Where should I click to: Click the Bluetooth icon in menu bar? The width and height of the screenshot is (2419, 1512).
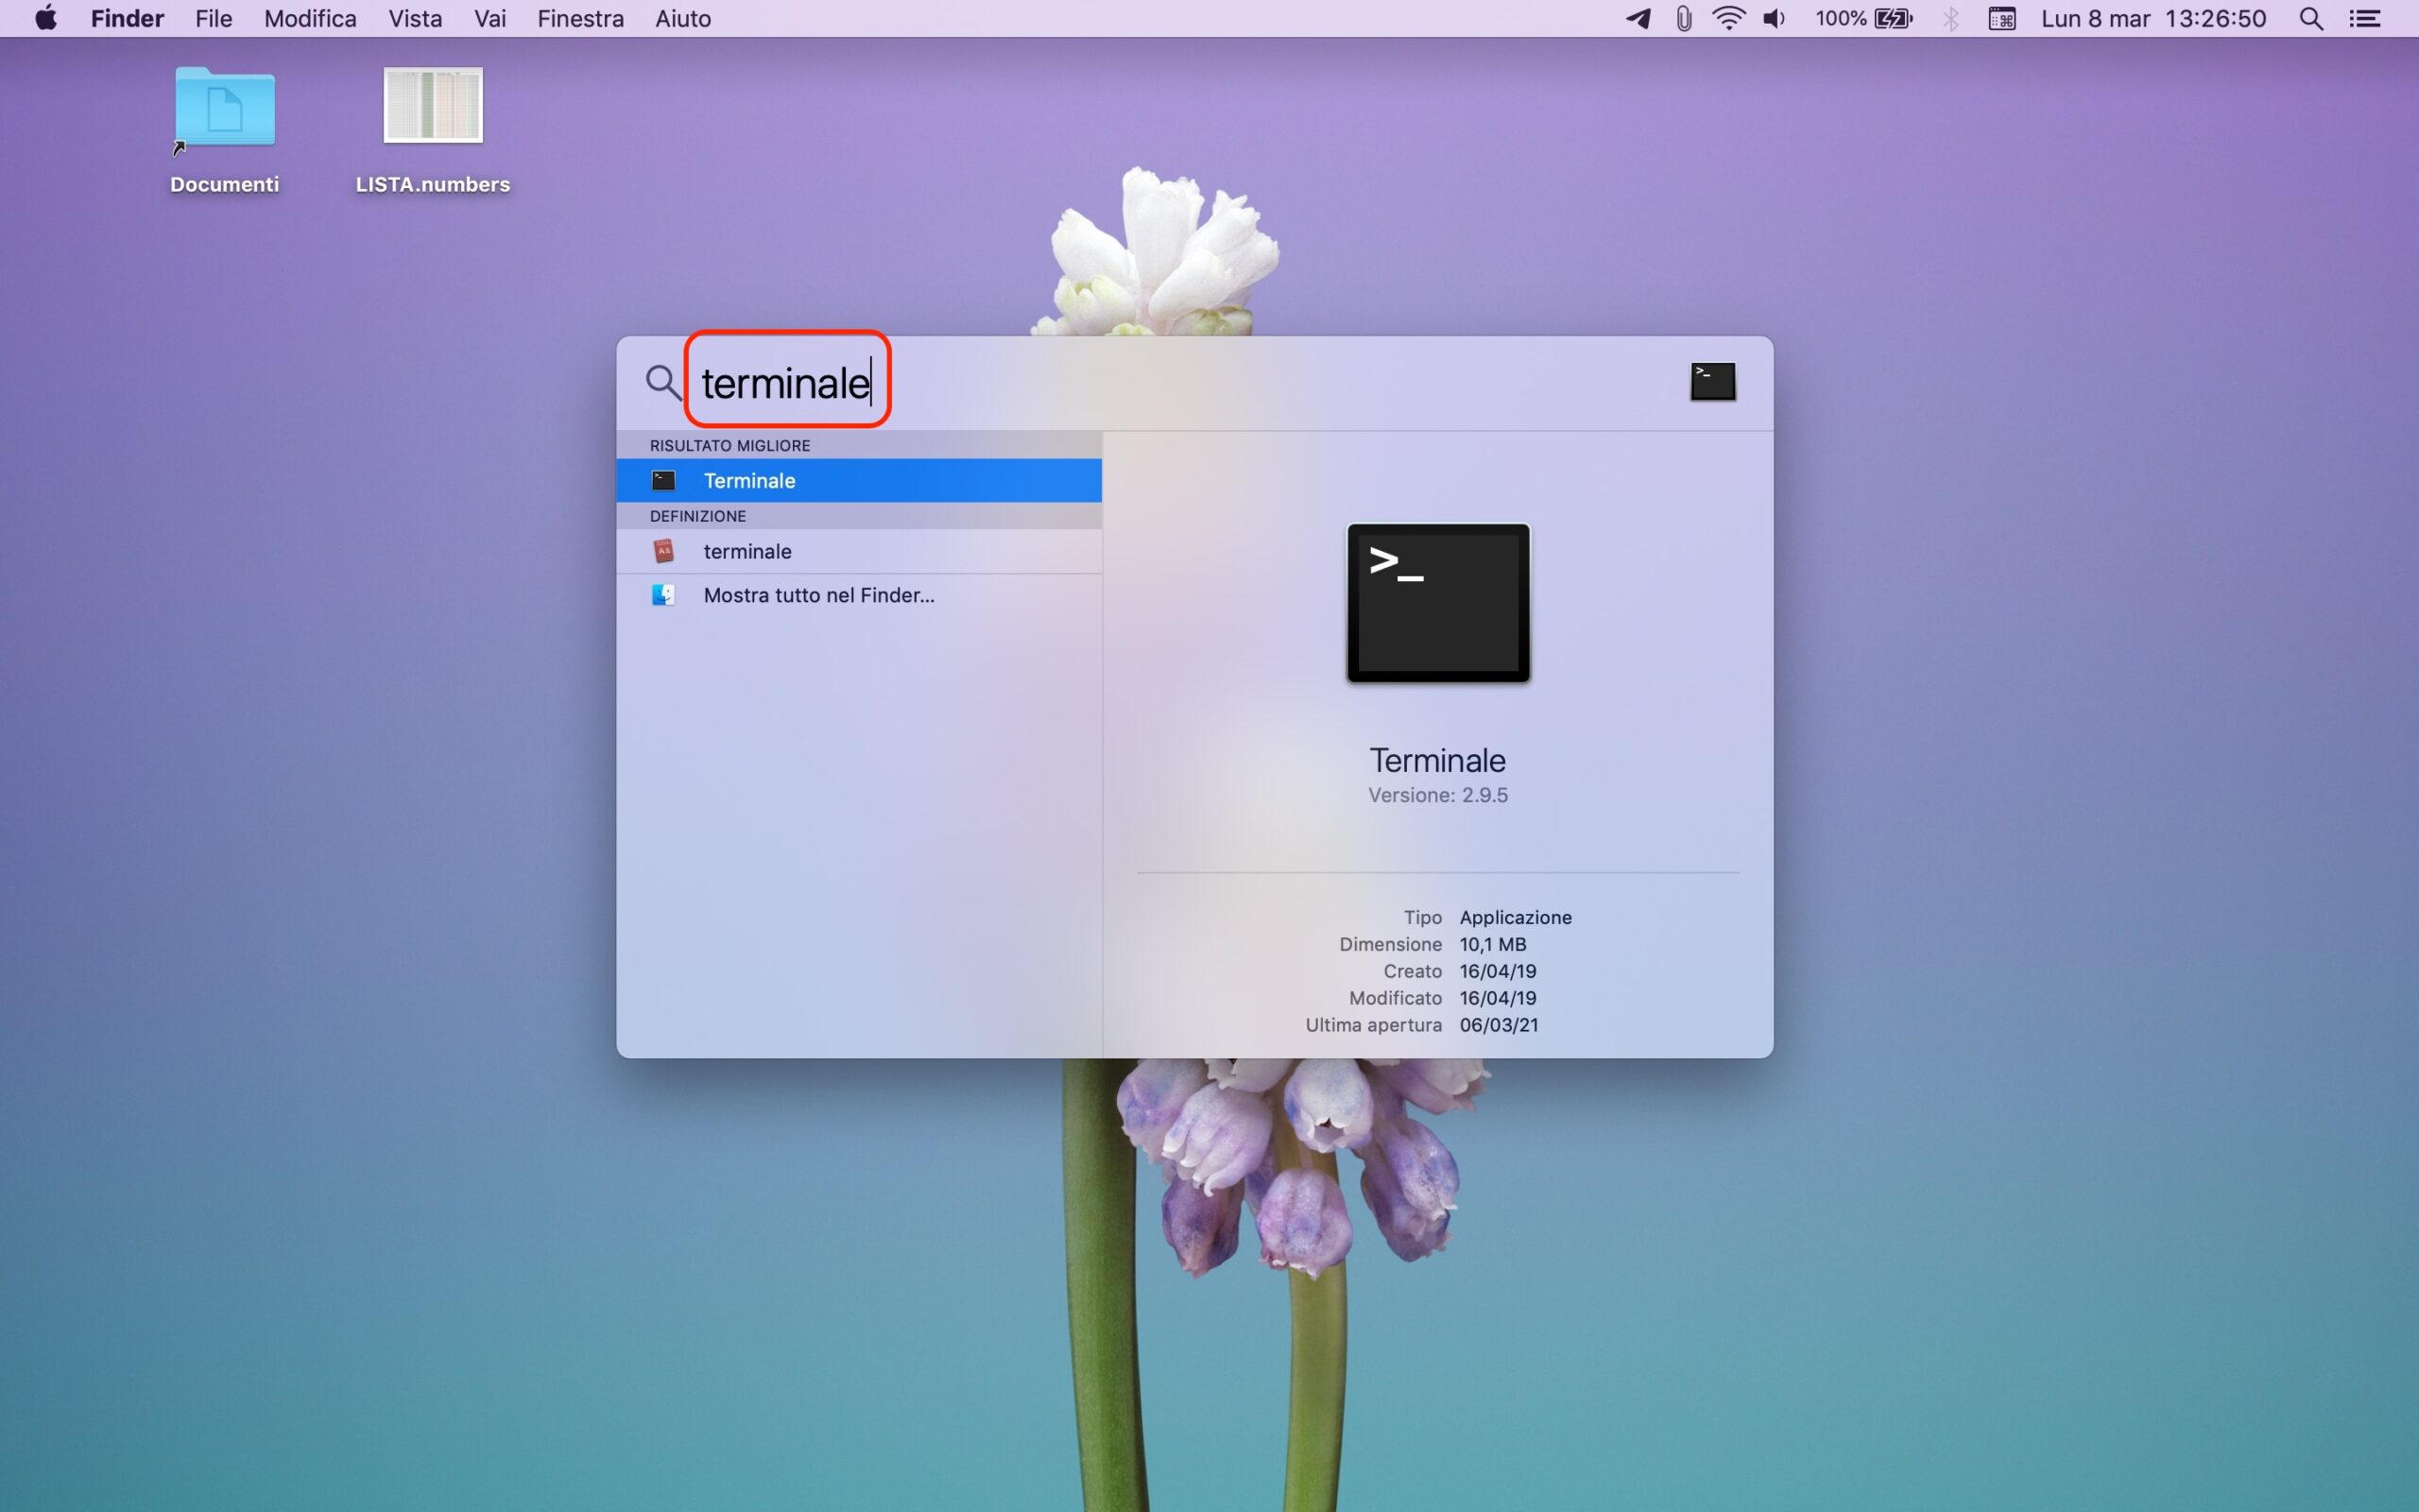(1950, 19)
